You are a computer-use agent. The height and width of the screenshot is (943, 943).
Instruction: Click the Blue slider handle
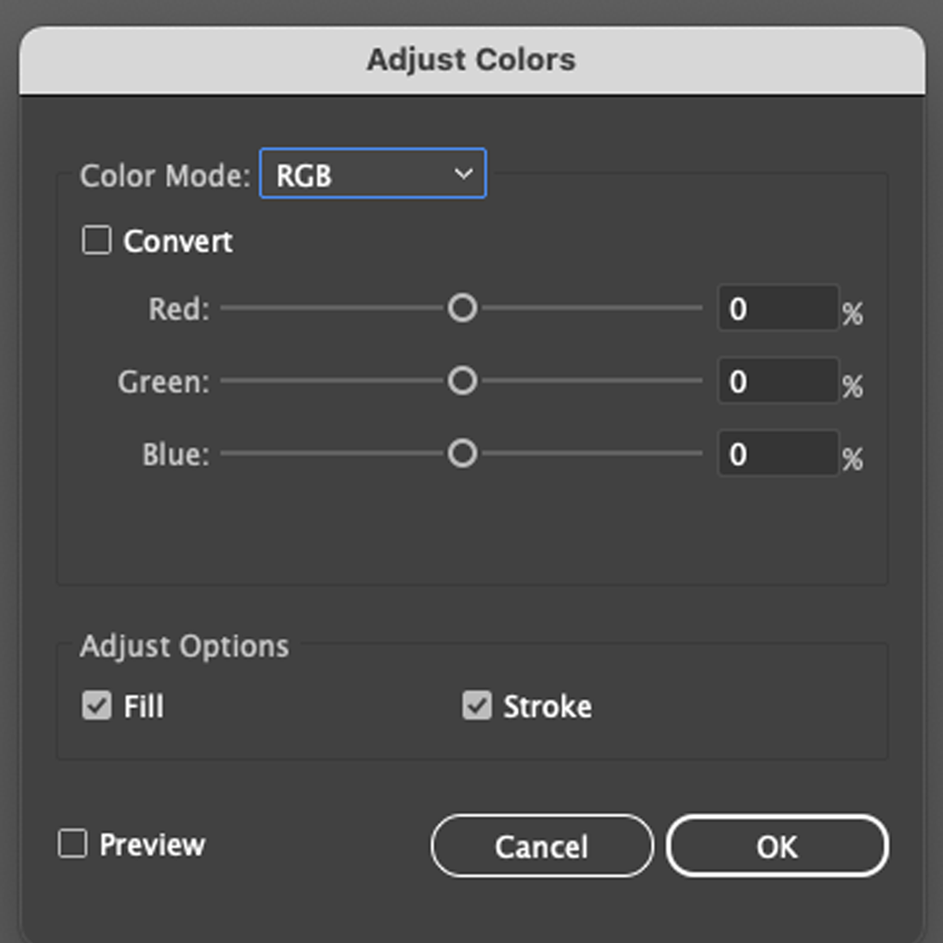(462, 454)
